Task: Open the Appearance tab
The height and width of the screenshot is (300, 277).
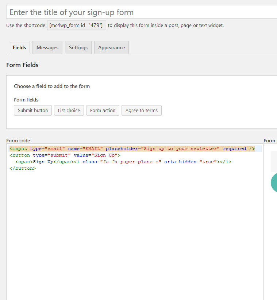Action: coord(111,47)
